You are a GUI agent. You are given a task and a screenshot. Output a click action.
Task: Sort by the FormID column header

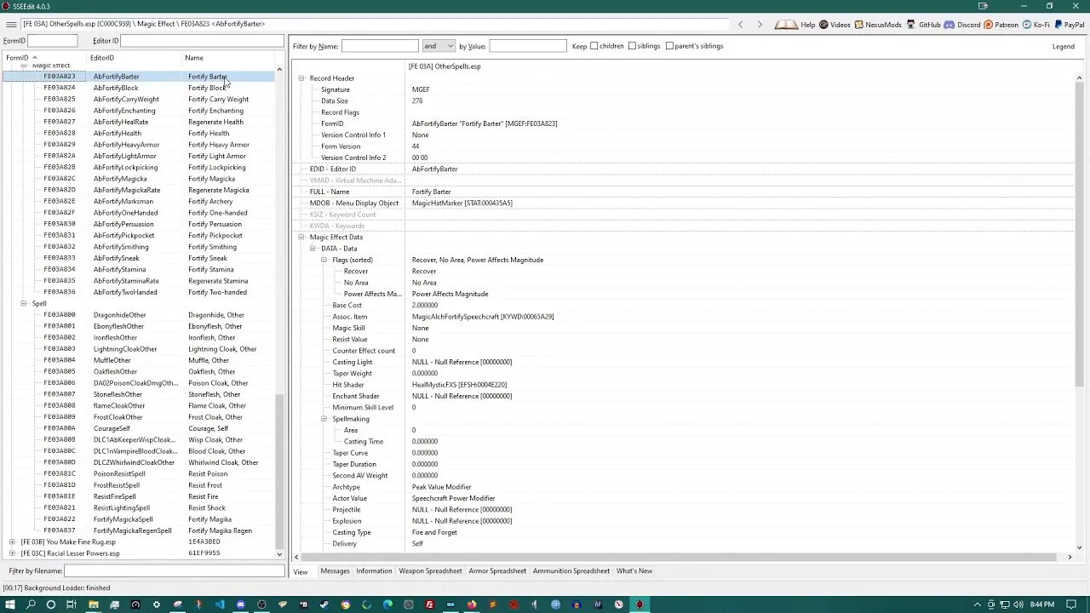pyautogui.click(x=45, y=58)
